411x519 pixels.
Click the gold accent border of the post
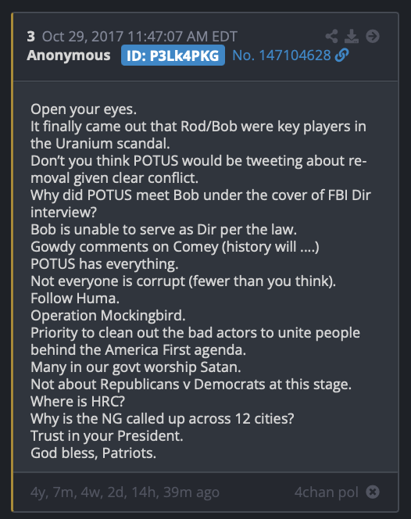[13, 262]
